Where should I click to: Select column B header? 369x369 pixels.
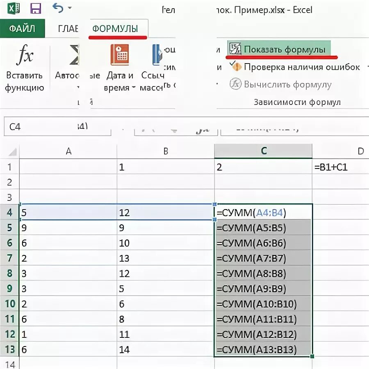point(166,151)
